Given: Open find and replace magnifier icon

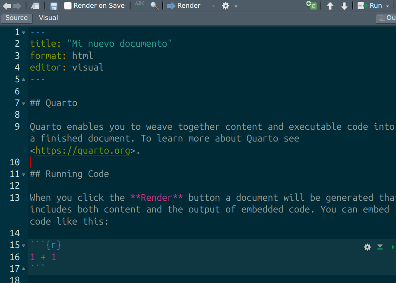Looking at the screenshot, I should click(x=154, y=6).
